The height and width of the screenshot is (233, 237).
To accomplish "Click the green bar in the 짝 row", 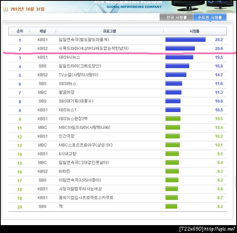I will 171,206.
